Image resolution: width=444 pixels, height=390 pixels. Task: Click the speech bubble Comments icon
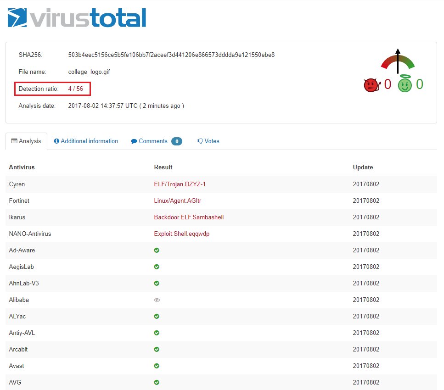[134, 141]
